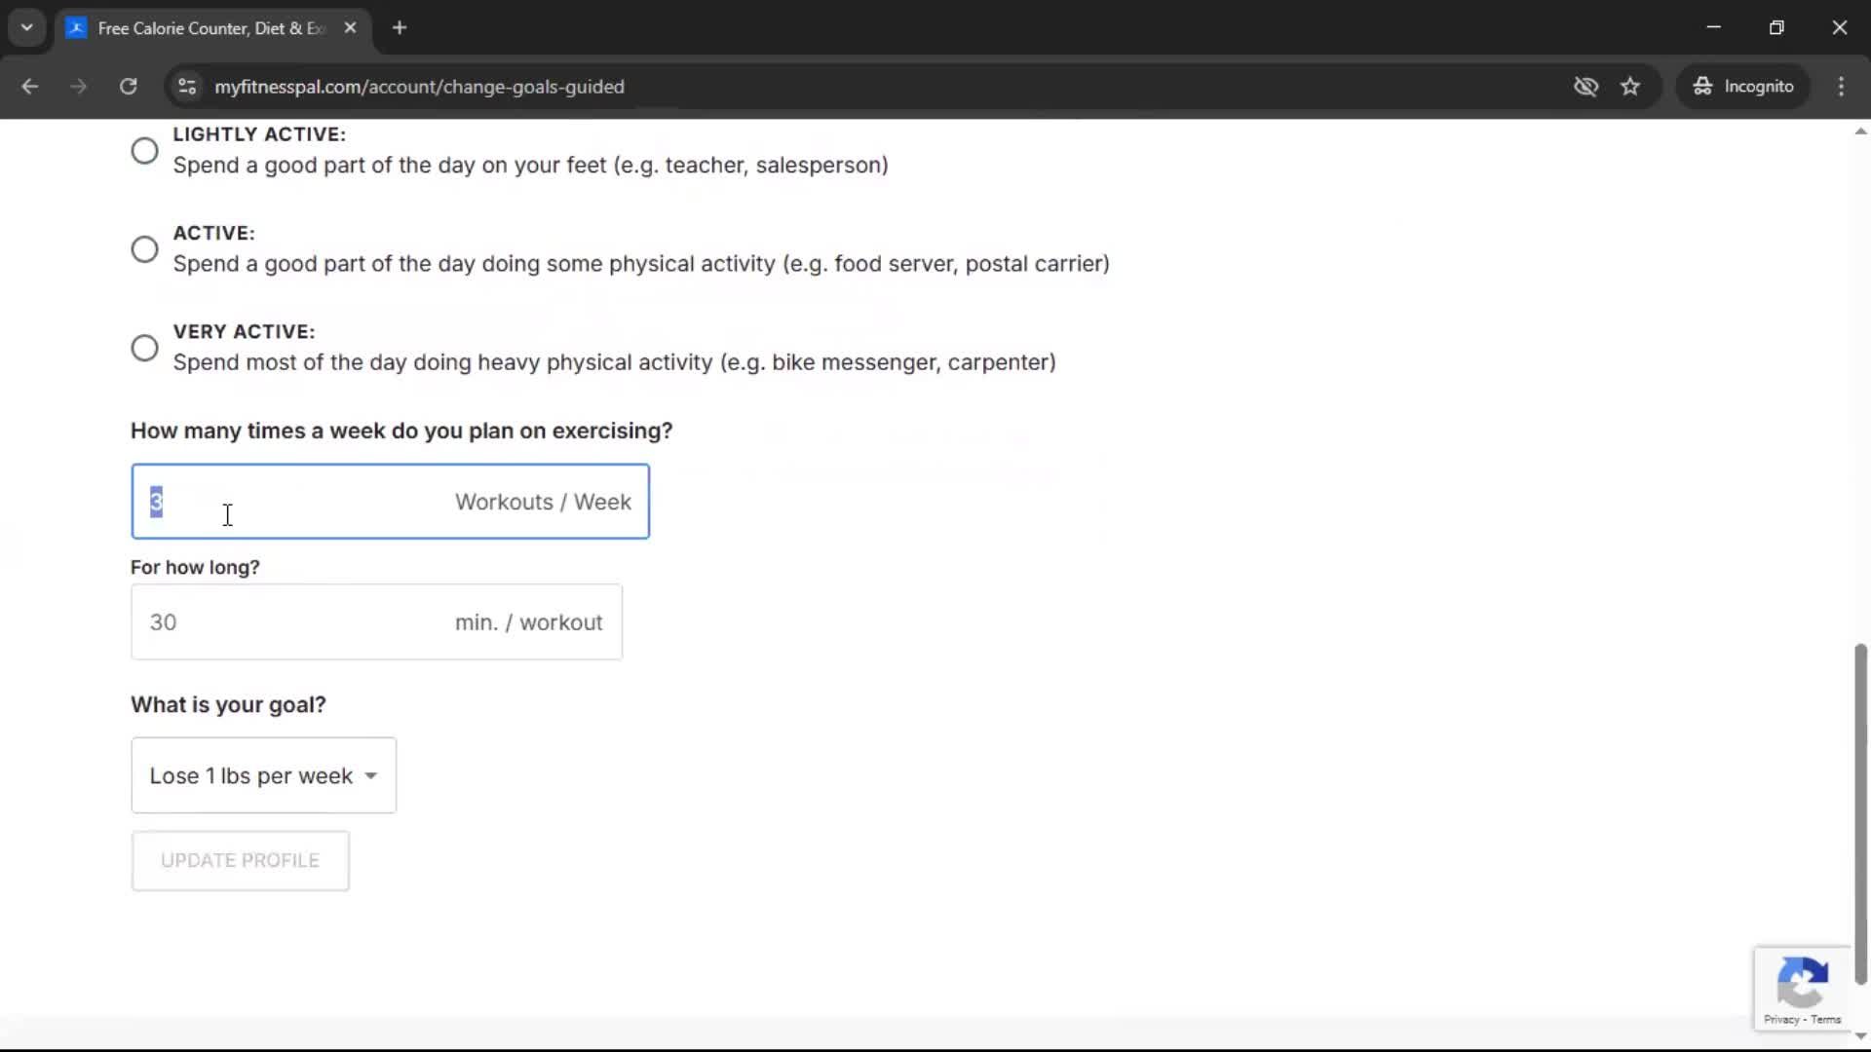The image size is (1871, 1052).
Task: Click the 'What is your goal?' heading
Action: [x=228, y=705]
